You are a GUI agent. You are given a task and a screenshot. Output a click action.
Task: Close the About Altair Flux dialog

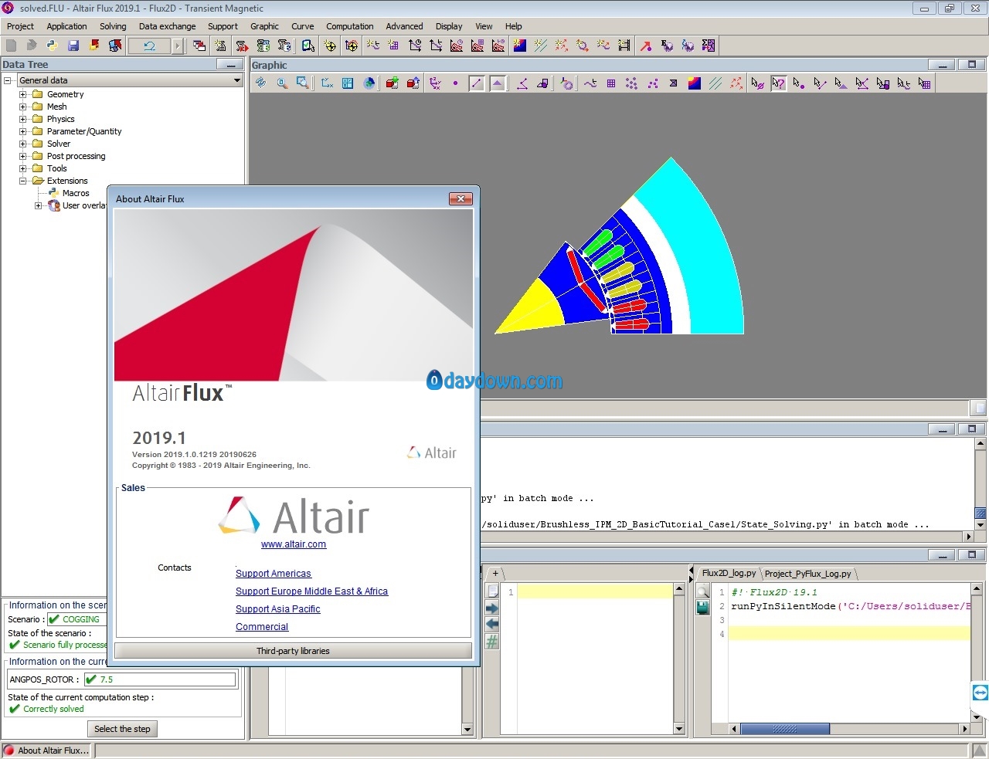(461, 198)
